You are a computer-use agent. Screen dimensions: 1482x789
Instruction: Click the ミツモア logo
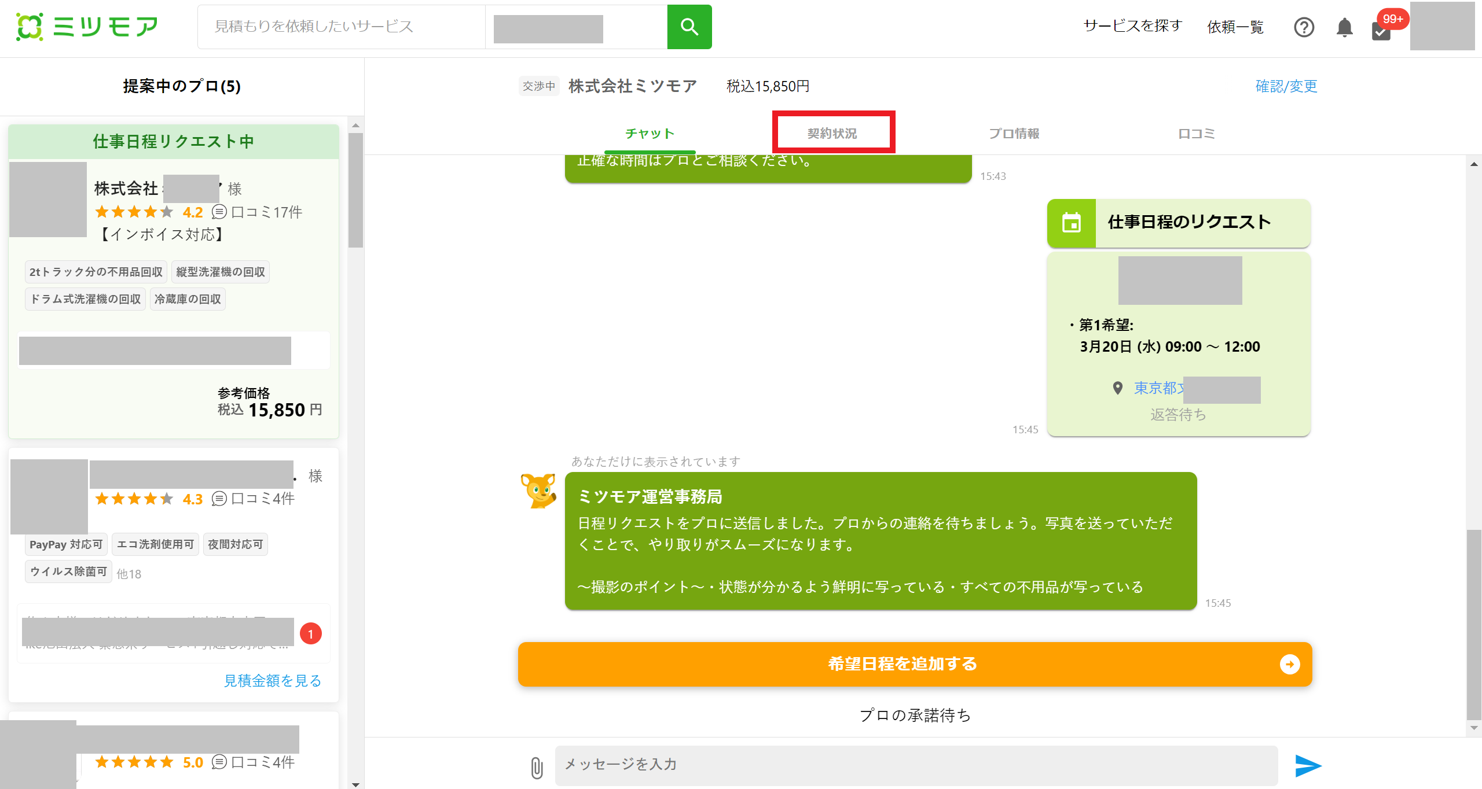click(87, 27)
